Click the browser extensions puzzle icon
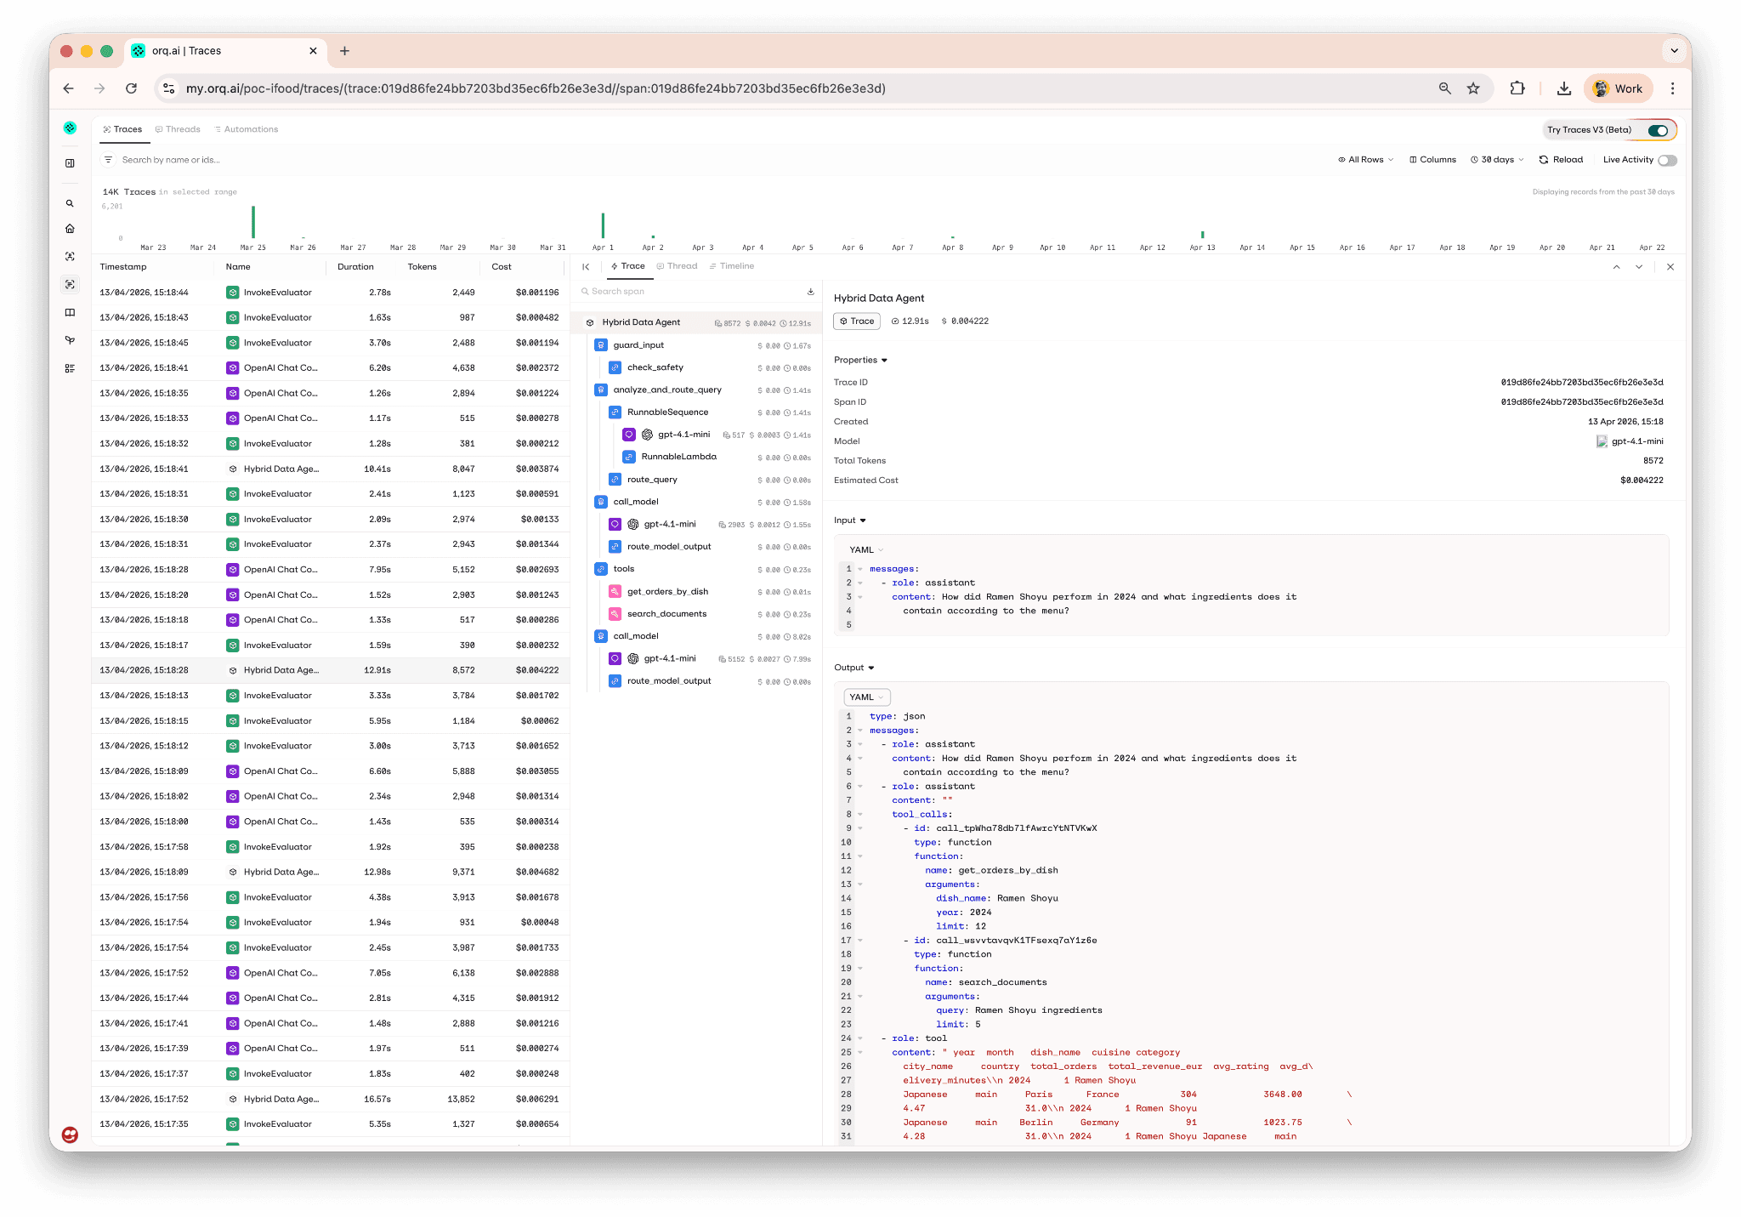Screen dimensions: 1741x1217 click(1517, 88)
